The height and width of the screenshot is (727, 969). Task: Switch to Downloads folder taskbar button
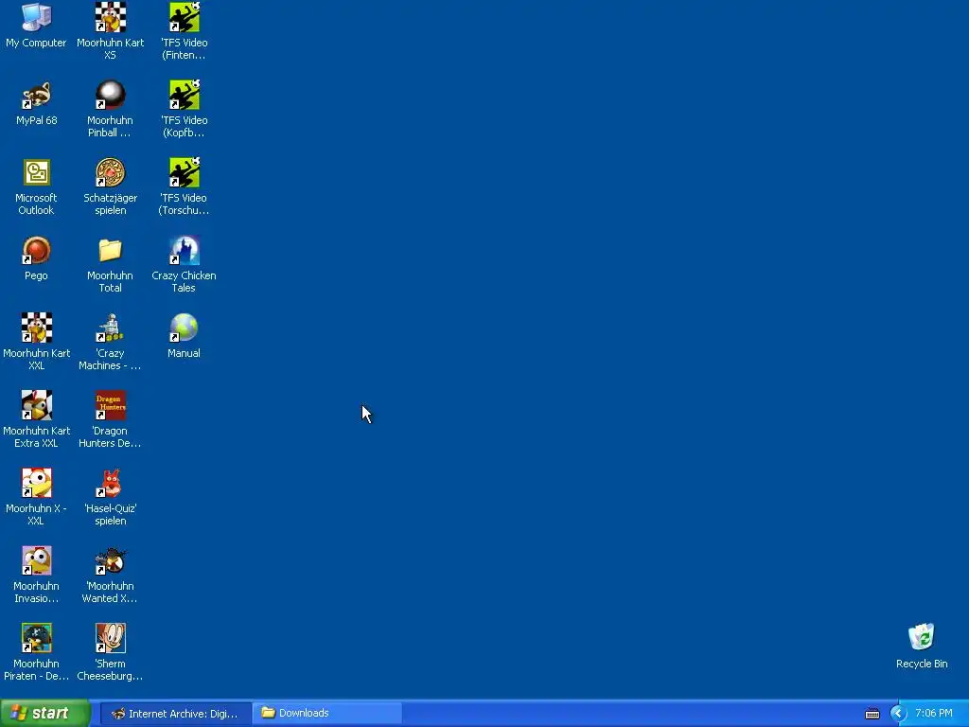tap(327, 714)
